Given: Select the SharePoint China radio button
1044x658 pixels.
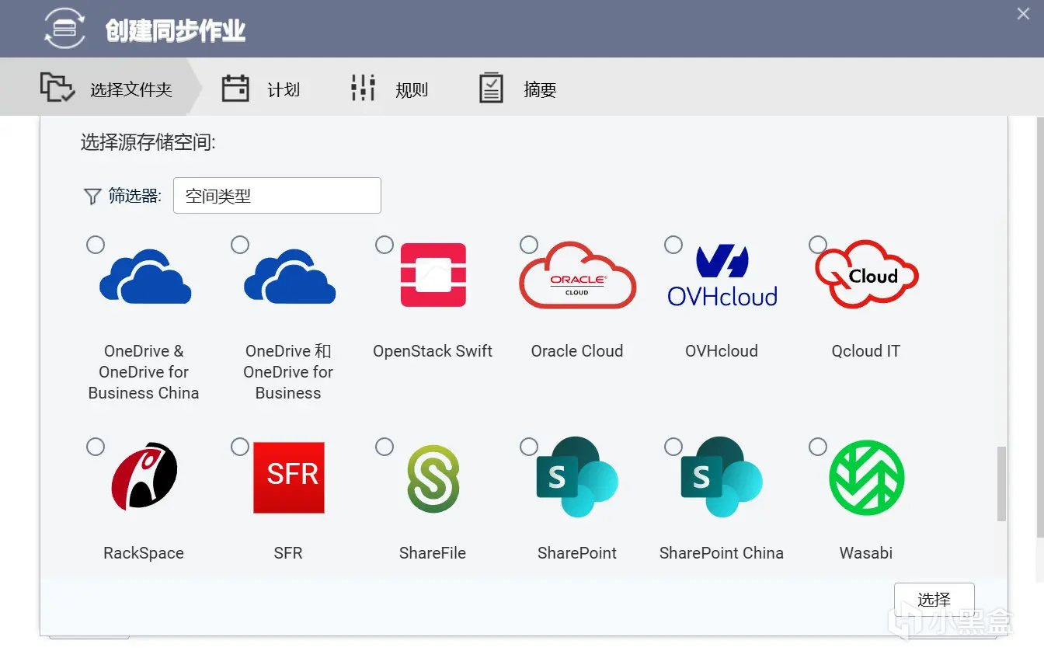Looking at the screenshot, I should (673, 447).
